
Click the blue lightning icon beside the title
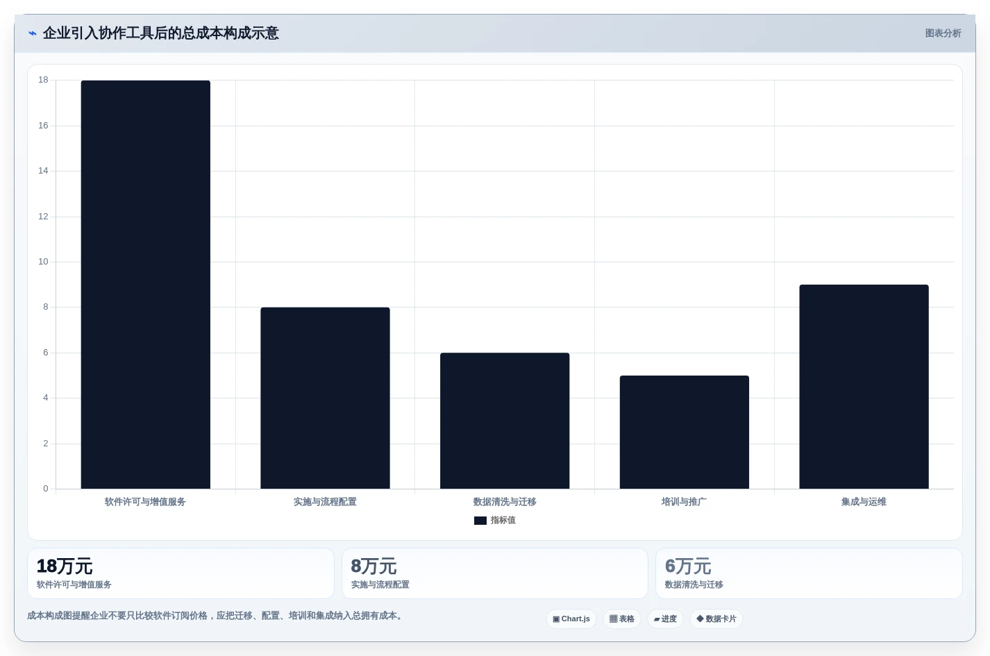[32, 33]
